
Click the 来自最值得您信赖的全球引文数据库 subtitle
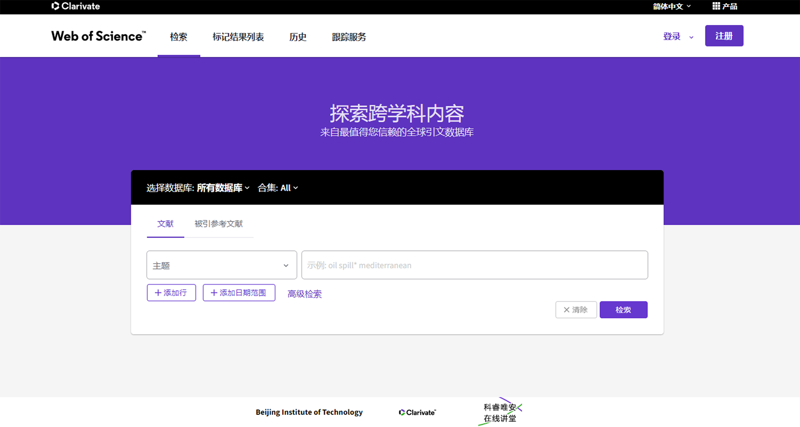click(x=397, y=132)
